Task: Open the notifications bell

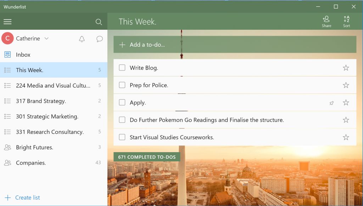Action: click(82, 39)
